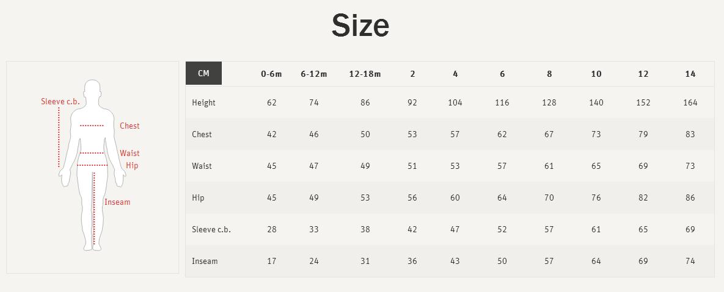
Task: Select the 0-6m size column header
Action: pyautogui.click(x=271, y=74)
